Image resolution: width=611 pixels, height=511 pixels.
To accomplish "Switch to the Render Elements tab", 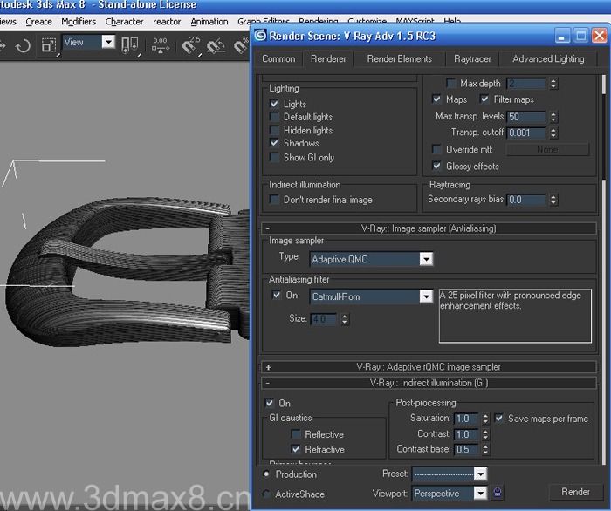I will 400,58.
